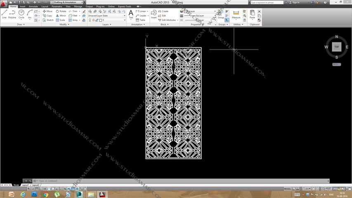Image resolution: width=352 pixels, height=198 pixels.
Task: Expand the Modify panel
Action: 64,24
